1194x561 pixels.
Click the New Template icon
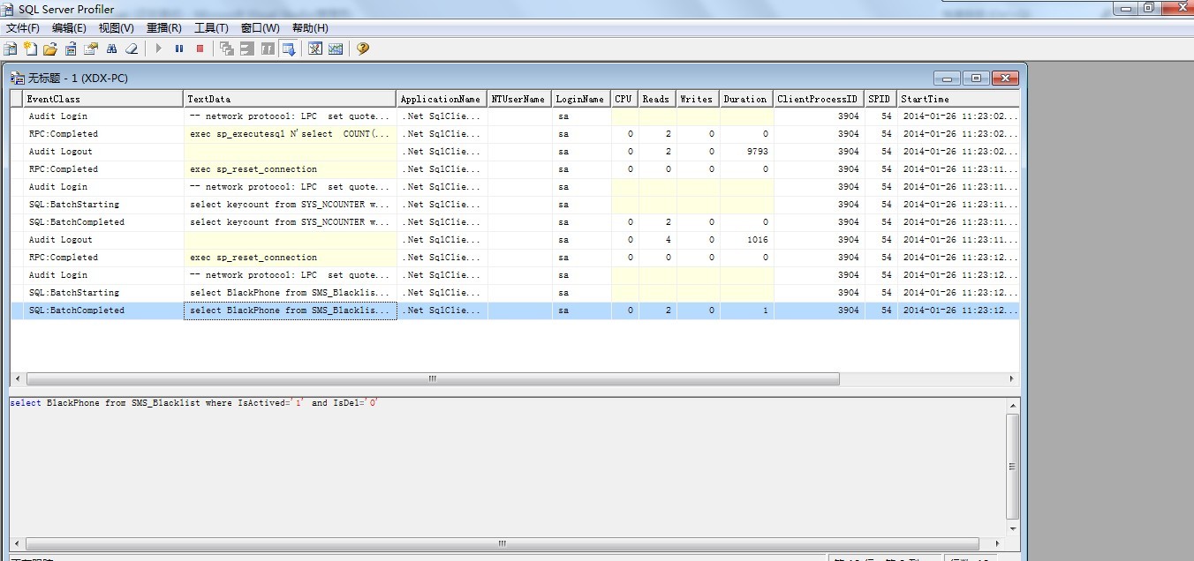point(31,49)
